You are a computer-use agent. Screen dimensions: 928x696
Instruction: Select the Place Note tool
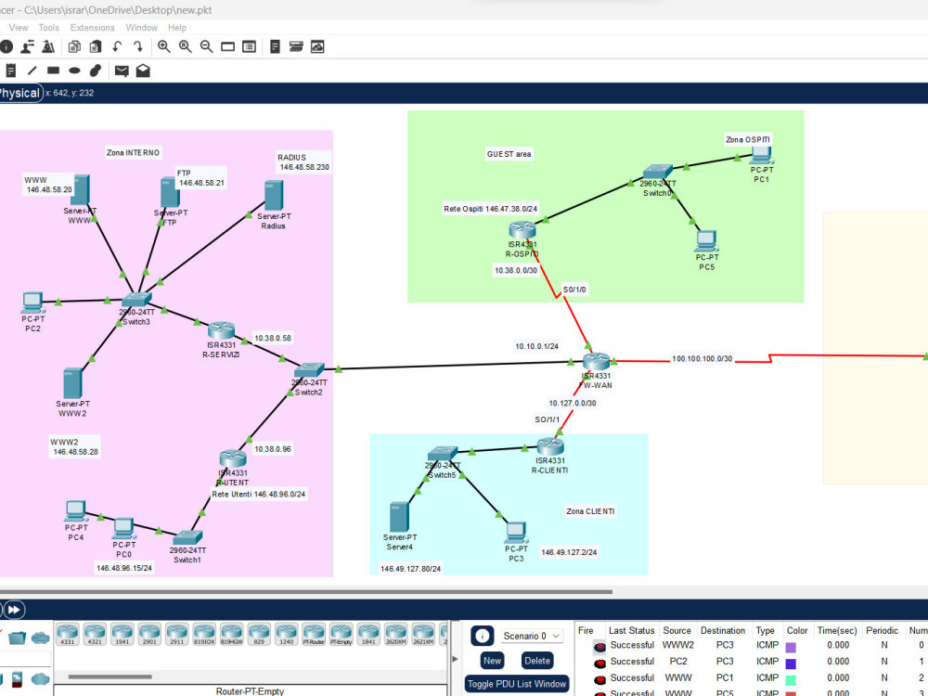(10, 70)
